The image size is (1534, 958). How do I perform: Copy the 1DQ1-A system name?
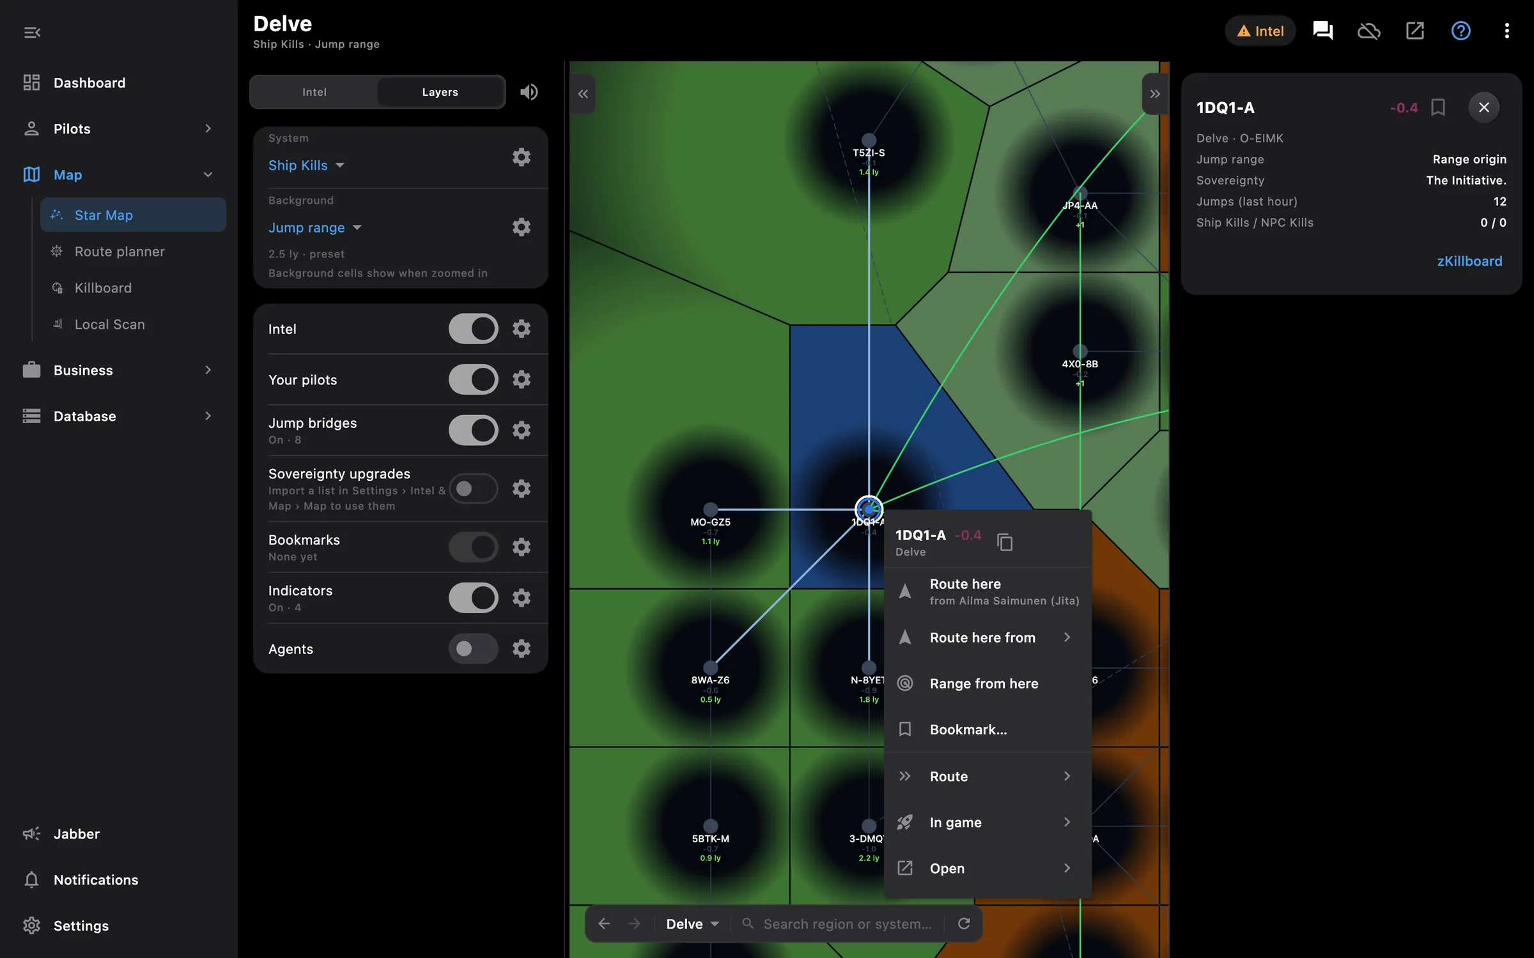point(1005,542)
